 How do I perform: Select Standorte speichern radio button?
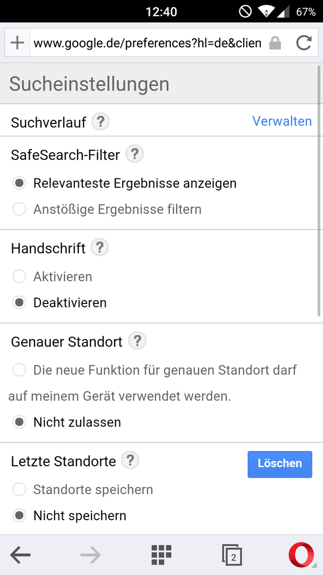pos(19,490)
